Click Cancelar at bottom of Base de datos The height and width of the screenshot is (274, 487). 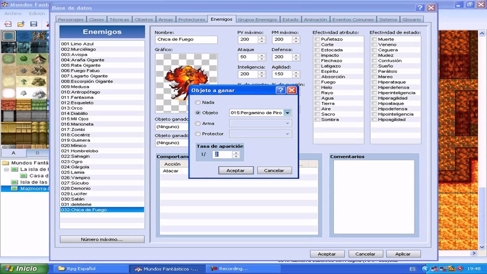tap(365, 254)
